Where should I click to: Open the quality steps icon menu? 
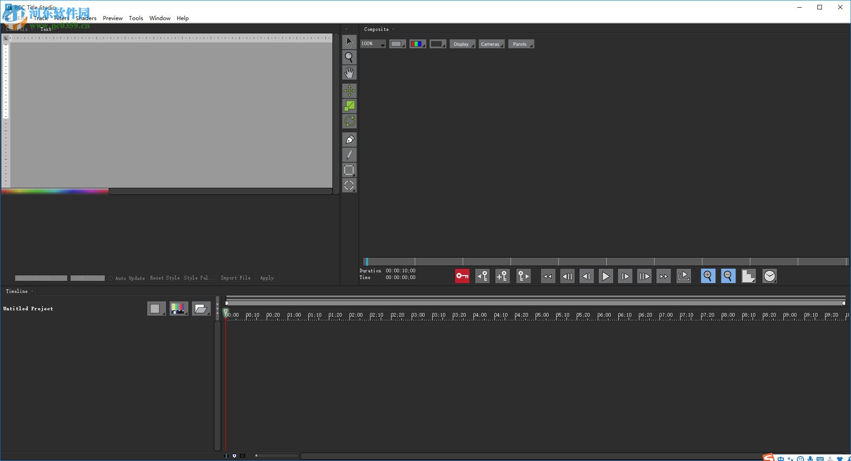coord(749,276)
